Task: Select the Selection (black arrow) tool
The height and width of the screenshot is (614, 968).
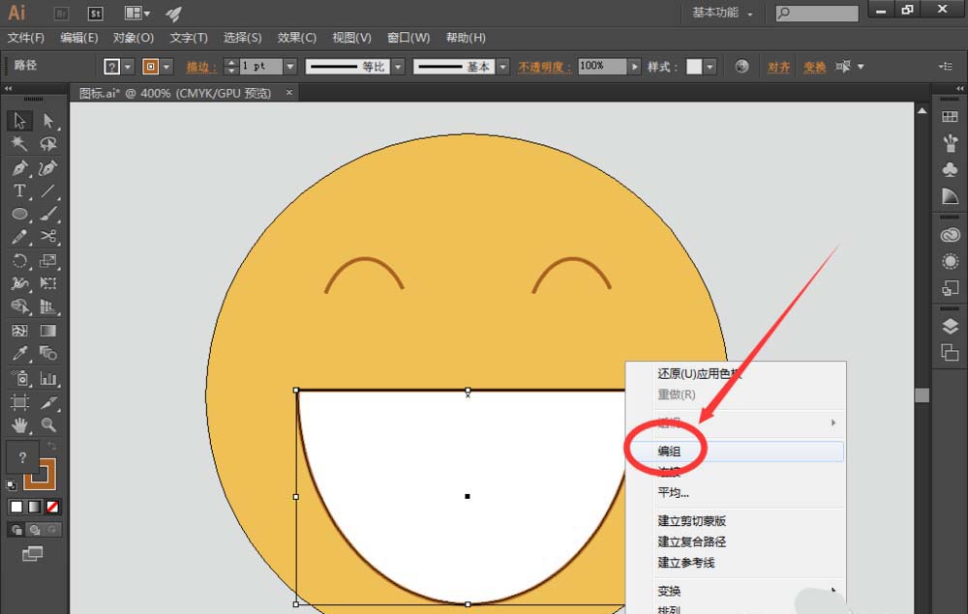Action: 19,120
